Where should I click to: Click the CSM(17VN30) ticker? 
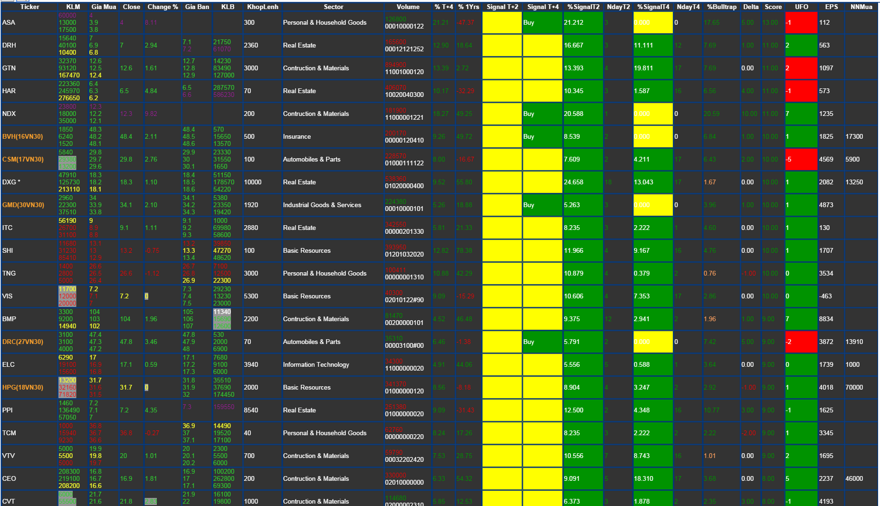22,159
